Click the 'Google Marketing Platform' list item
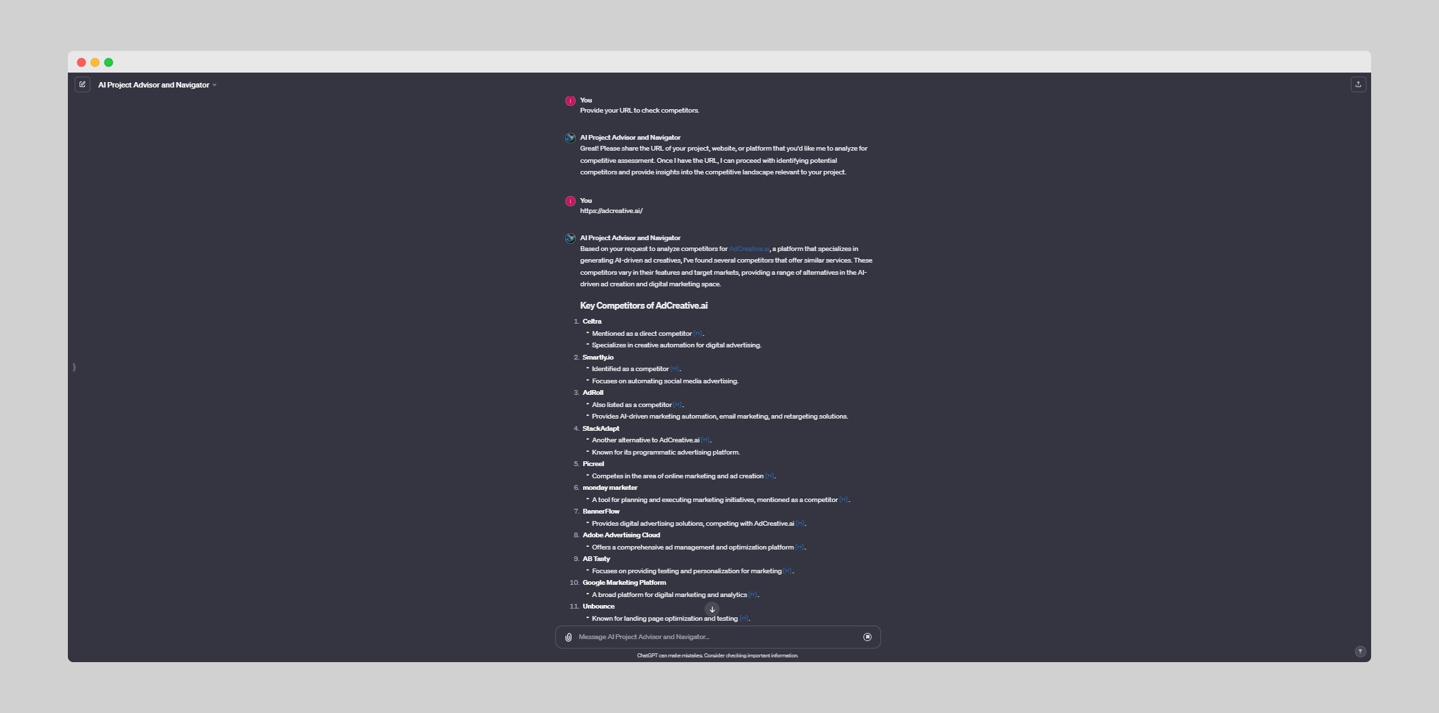Image resolution: width=1439 pixels, height=713 pixels. pos(624,583)
